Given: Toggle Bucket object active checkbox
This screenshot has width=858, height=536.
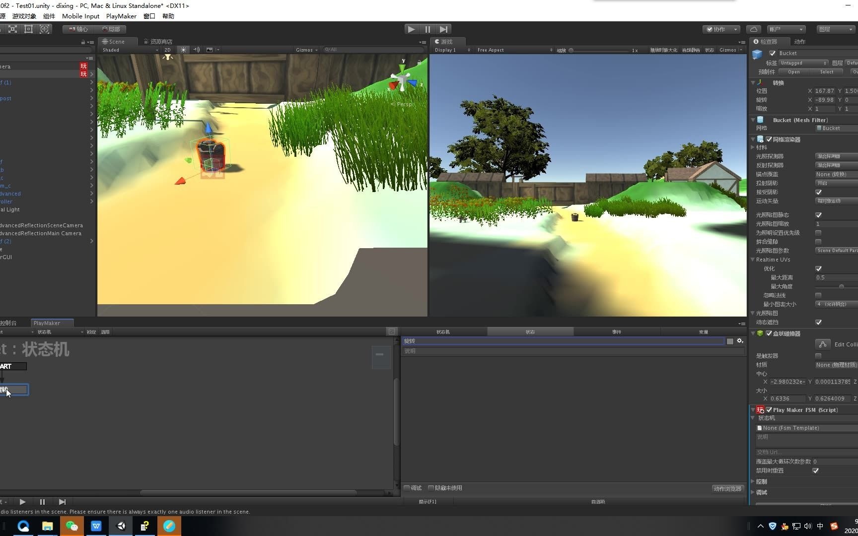Looking at the screenshot, I should [772, 53].
